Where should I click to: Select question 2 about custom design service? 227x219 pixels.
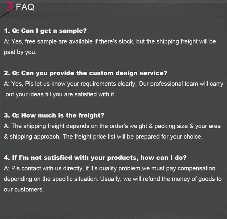point(86,73)
